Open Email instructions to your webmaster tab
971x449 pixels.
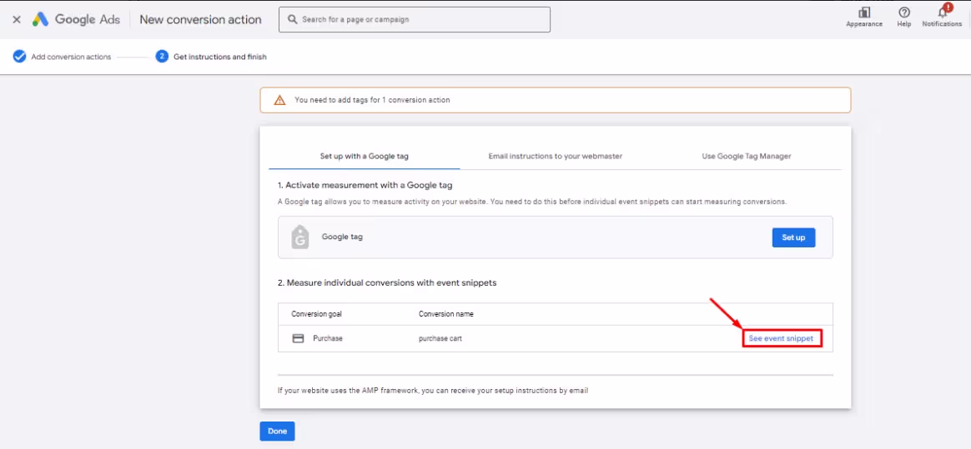(556, 157)
